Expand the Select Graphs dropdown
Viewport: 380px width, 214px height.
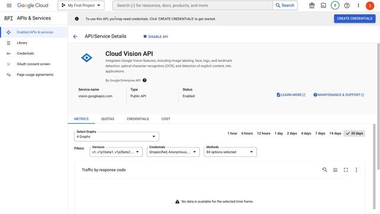[x=116, y=137]
